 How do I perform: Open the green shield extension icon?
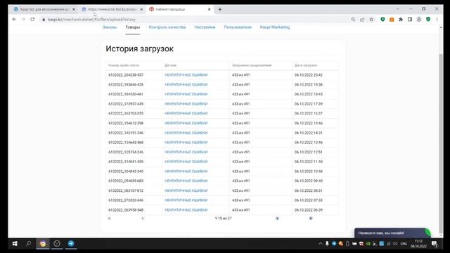point(382,19)
